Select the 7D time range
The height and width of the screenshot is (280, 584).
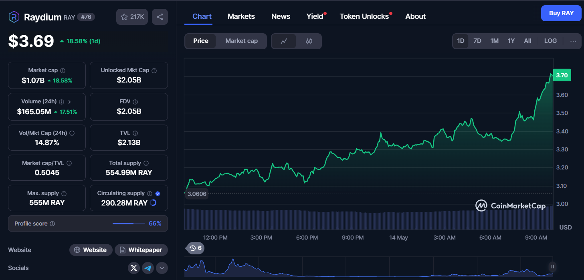pos(477,41)
